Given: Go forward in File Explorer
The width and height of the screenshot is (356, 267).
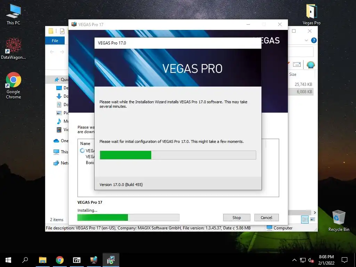Looking at the screenshot, I should [62, 52].
